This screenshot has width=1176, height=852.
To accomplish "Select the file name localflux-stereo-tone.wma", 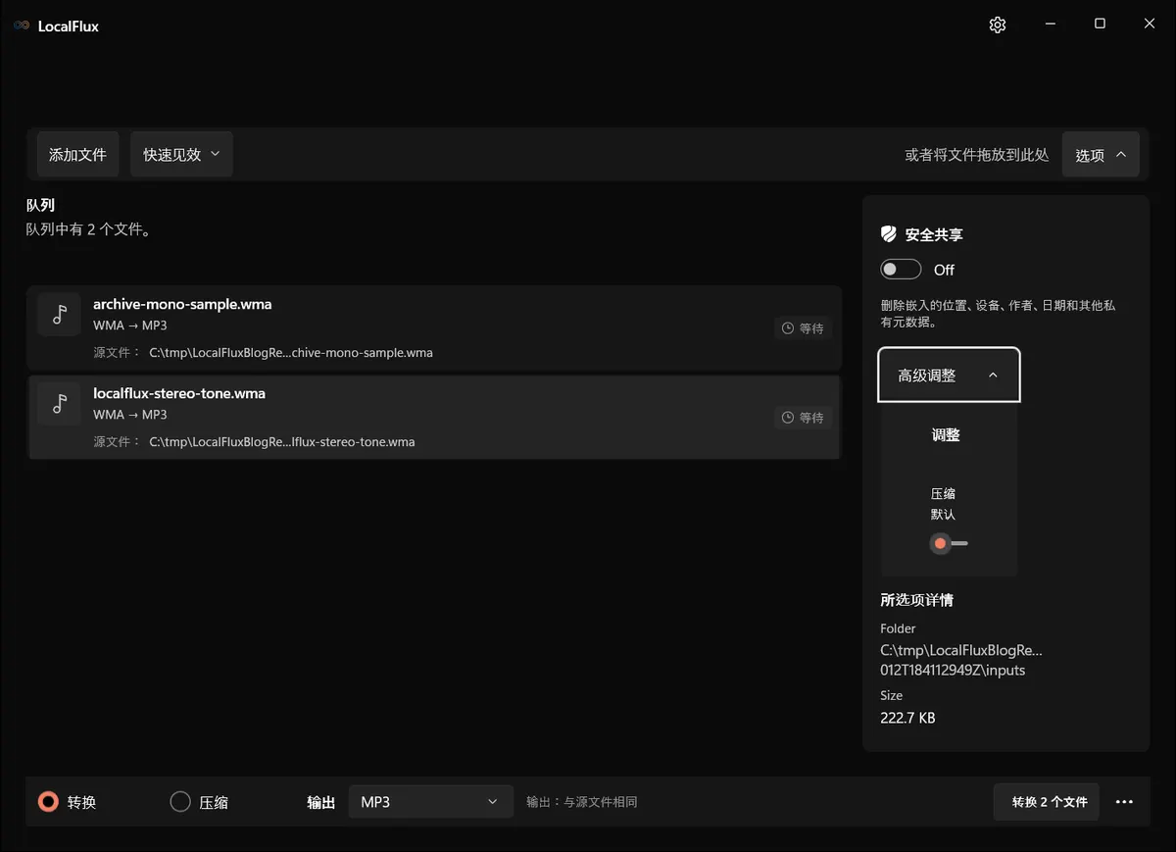I will point(179,393).
